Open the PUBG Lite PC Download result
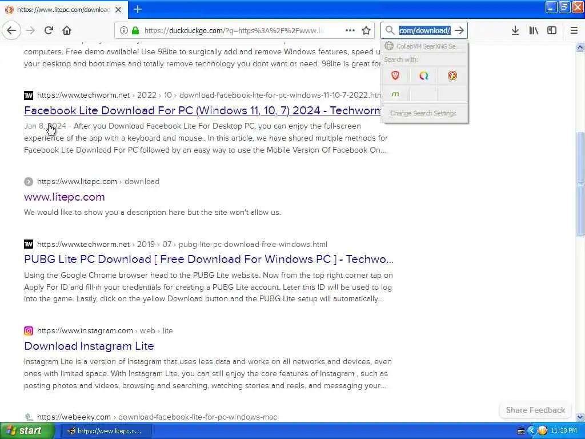The image size is (585, 439). pyautogui.click(x=209, y=259)
